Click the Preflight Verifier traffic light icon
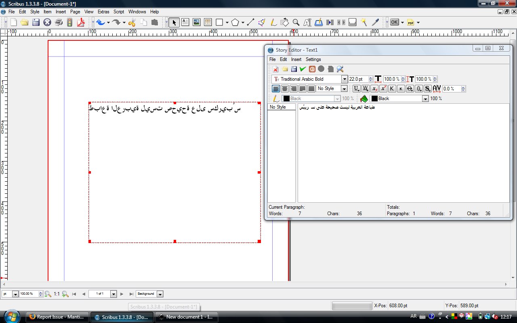The height and width of the screenshot is (323, 517). (70, 22)
